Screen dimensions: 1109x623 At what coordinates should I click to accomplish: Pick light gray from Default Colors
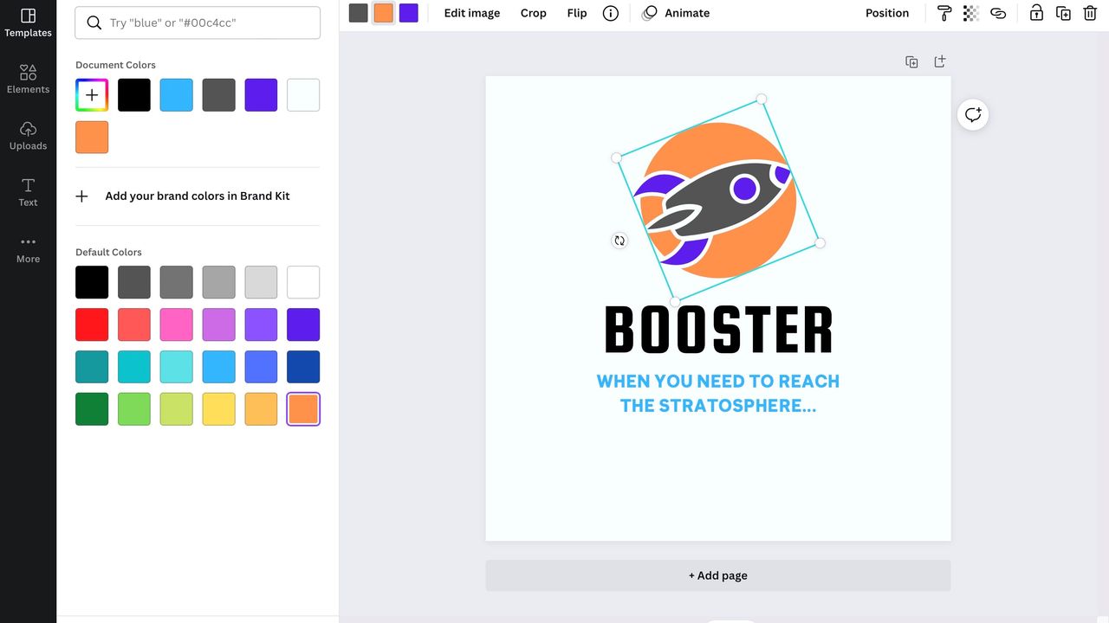pos(261,282)
